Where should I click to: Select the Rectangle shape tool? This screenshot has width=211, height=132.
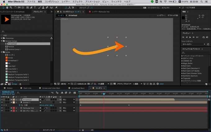(27, 7)
